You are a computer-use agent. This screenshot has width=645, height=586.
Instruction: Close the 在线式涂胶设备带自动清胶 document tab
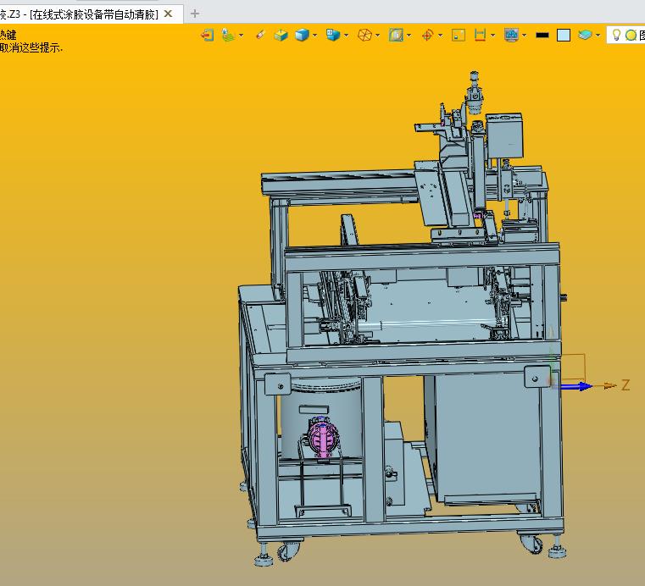point(169,14)
